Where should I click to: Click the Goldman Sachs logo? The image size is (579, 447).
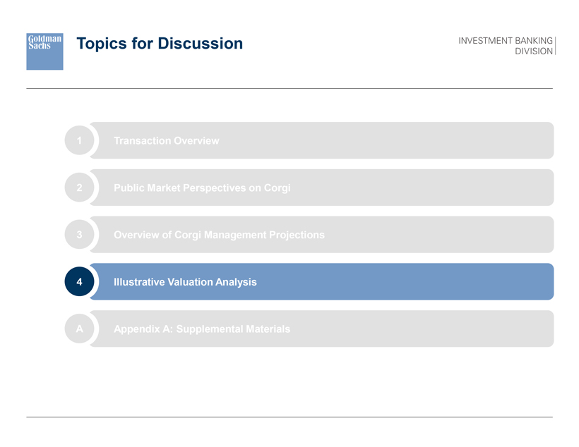[44, 51]
